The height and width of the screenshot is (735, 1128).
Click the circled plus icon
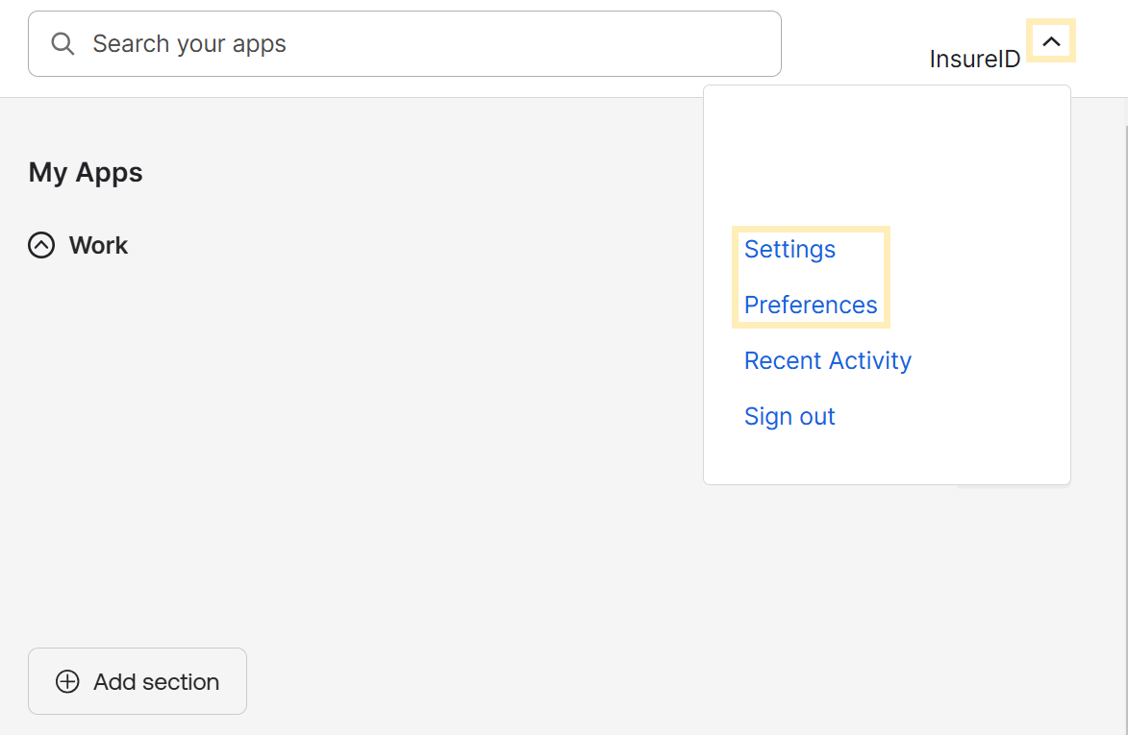(67, 682)
